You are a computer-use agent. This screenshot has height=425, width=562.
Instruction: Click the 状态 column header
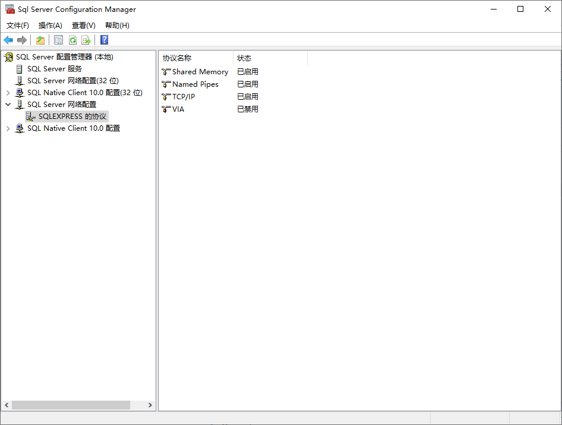pos(270,58)
